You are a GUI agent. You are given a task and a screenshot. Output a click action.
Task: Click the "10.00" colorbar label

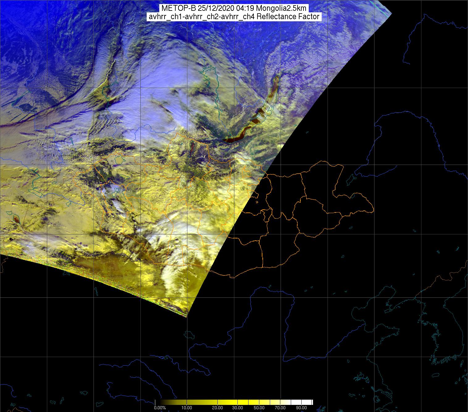[187, 408]
